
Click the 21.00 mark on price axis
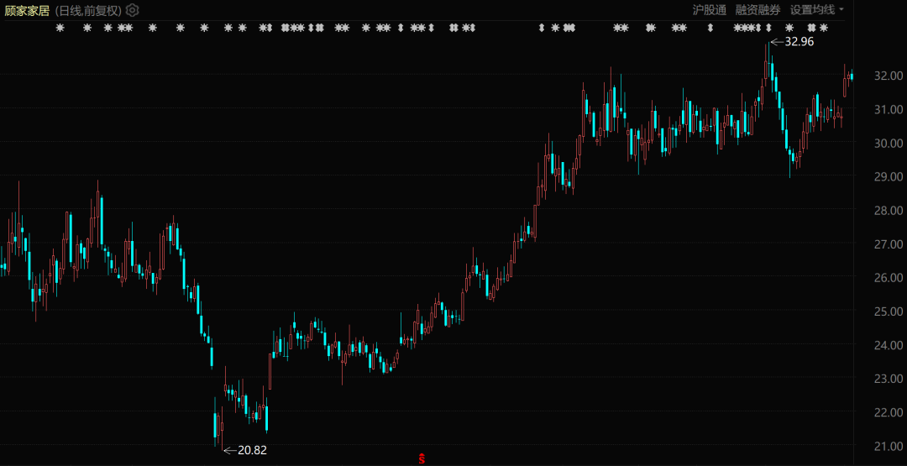click(888, 446)
